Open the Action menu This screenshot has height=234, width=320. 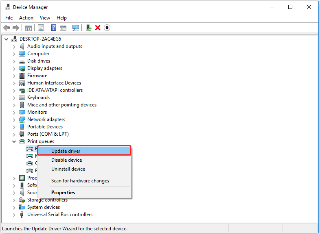pos(26,18)
